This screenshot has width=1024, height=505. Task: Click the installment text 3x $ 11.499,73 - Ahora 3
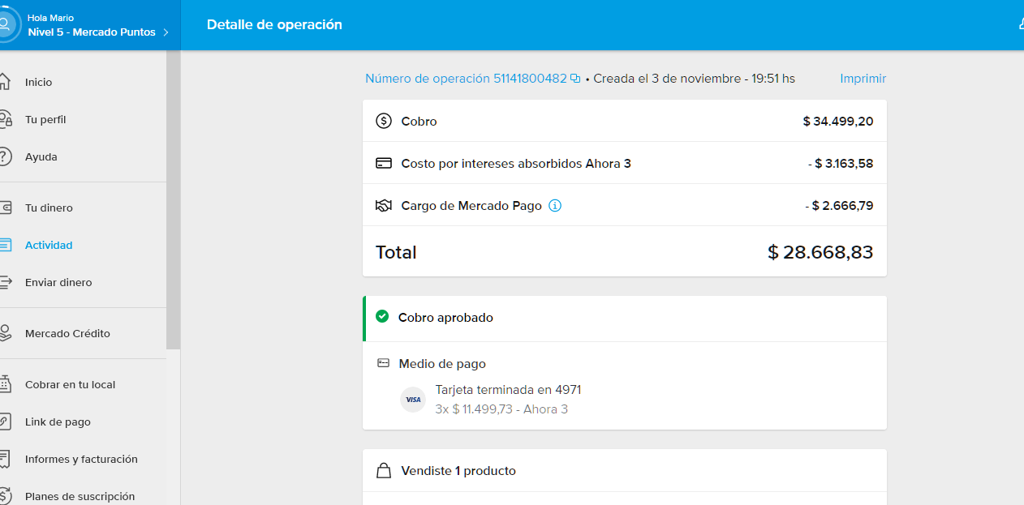501,409
